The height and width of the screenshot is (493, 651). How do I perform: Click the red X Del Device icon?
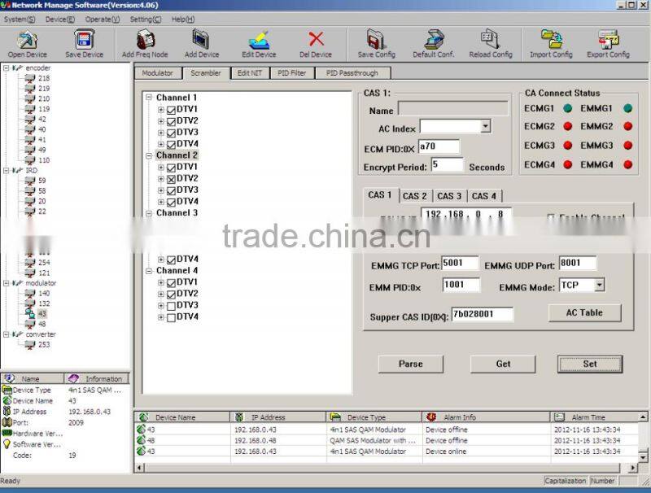pos(316,41)
